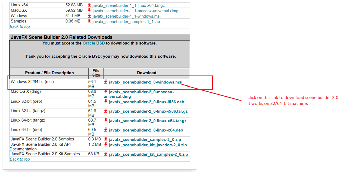This screenshot has width=342, height=172.
Task: Download javafx_scenebuilder-2_0-macosx-universal.dmg
Action: pyautogui.click(x=139, y=94)
